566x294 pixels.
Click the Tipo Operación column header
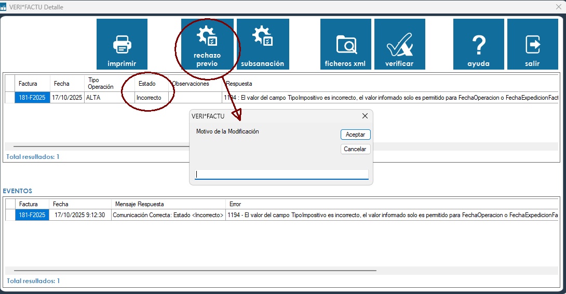101,83
